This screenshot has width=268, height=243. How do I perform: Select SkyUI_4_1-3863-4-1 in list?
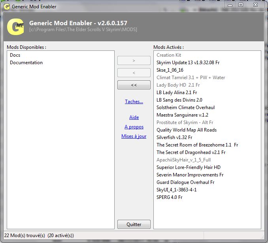(176, 190)
